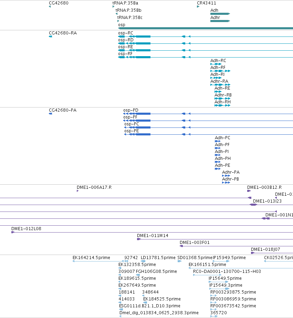Click the Adh-RC transcript

click(216, 64)
